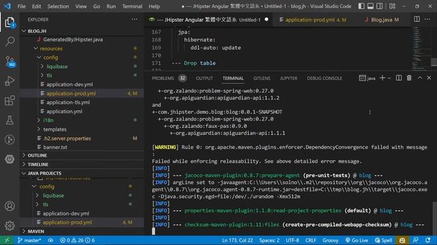Kill terminal with trash icon
The width and height of the screenshot is (437, 245).
409,78
